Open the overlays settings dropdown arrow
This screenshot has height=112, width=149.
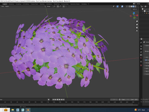tap(124, 7)
